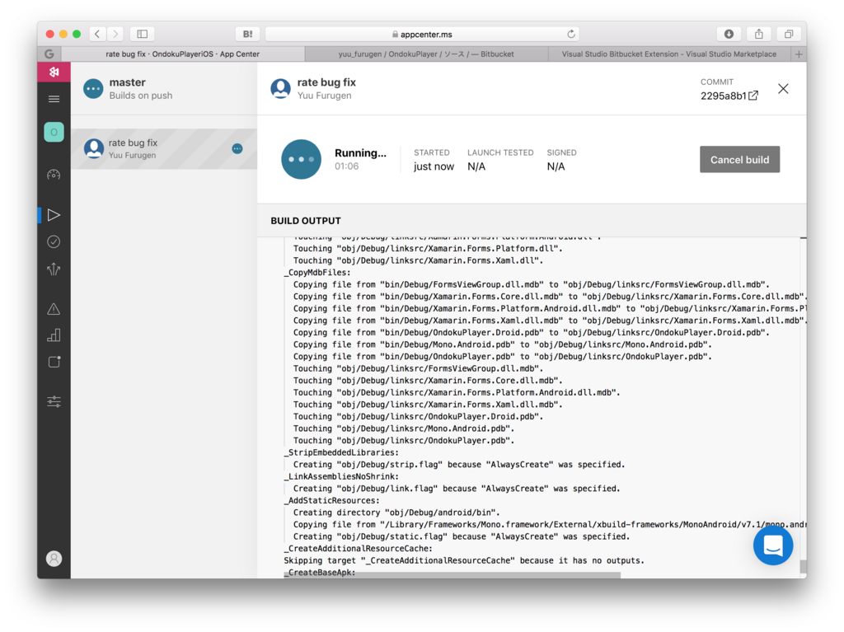Open the Overview dashboard gauge icon
The width and height of the screenshot is (844, 632).
[54, 175]
